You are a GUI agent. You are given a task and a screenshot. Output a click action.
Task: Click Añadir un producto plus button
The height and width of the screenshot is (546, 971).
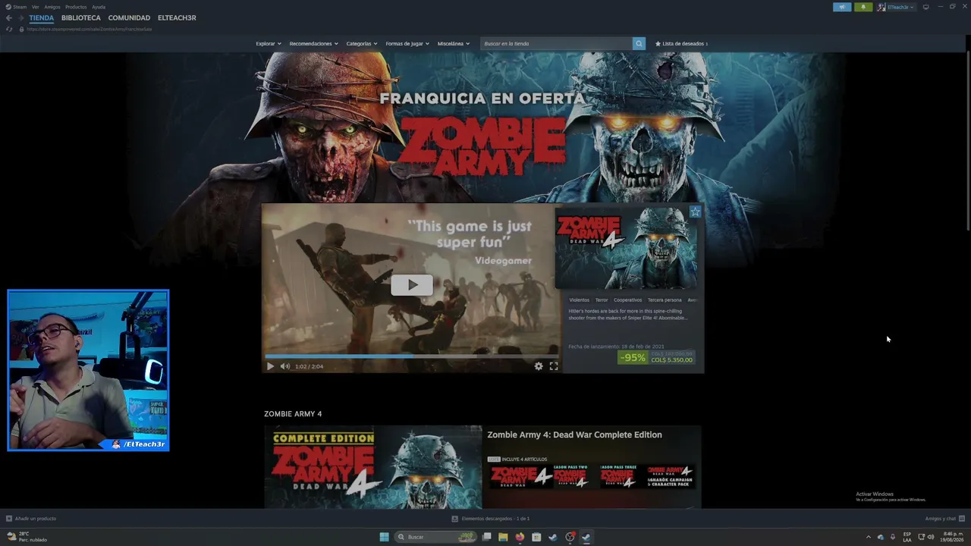click(x=31, y=519)
